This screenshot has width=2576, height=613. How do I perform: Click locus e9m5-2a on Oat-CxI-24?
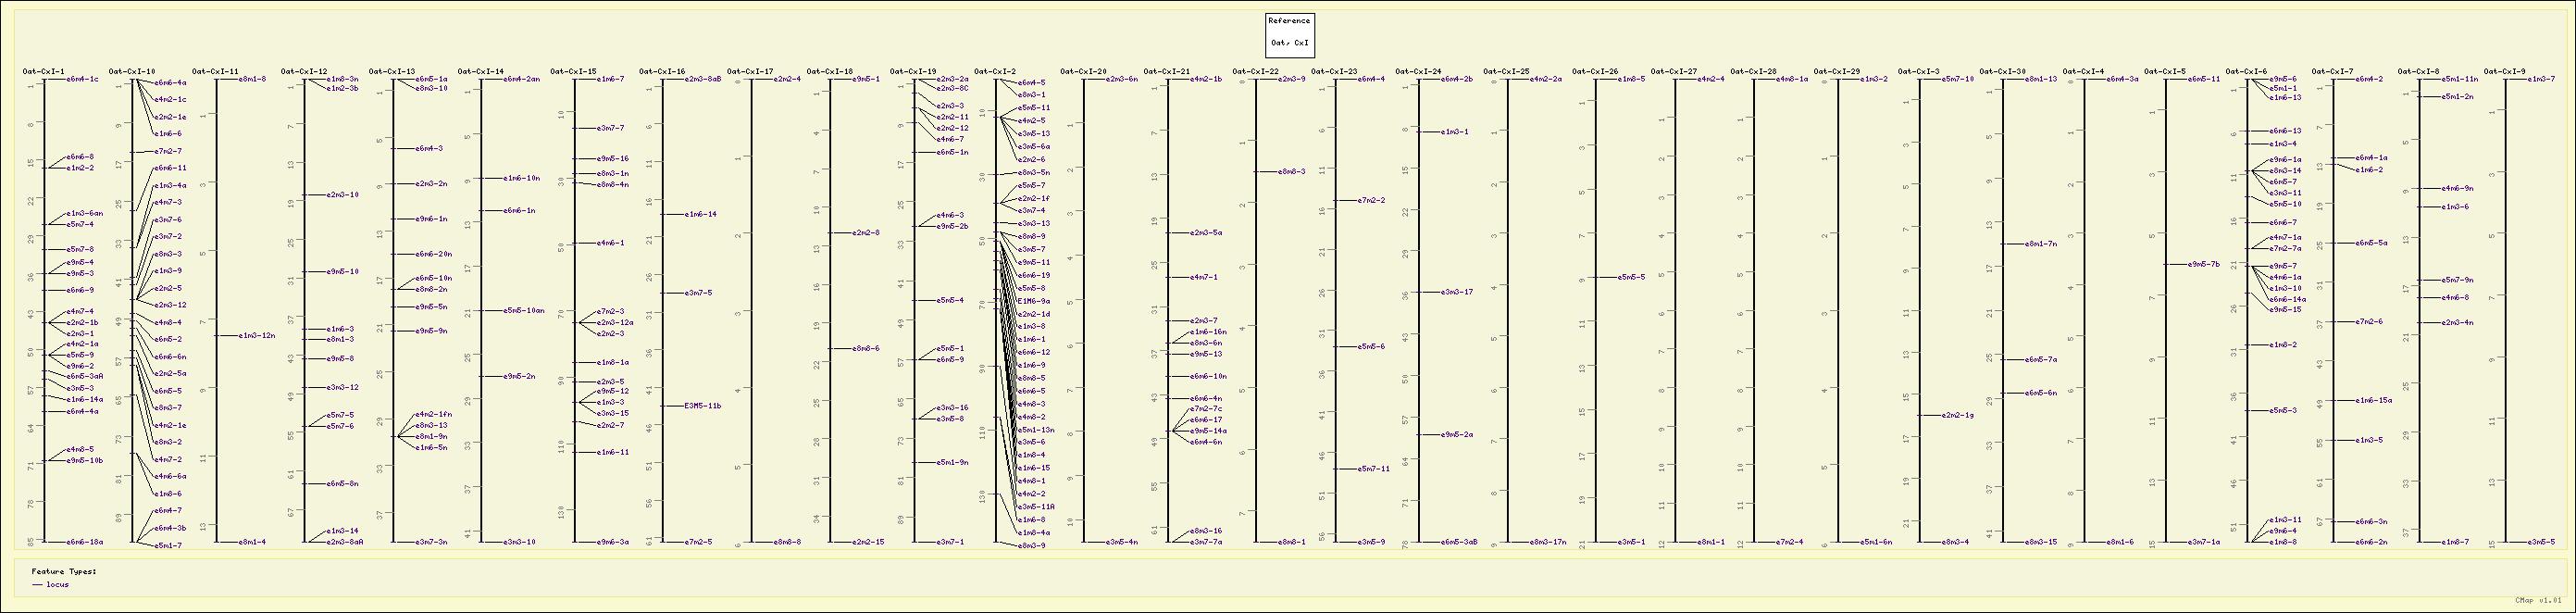point(1457,435)
